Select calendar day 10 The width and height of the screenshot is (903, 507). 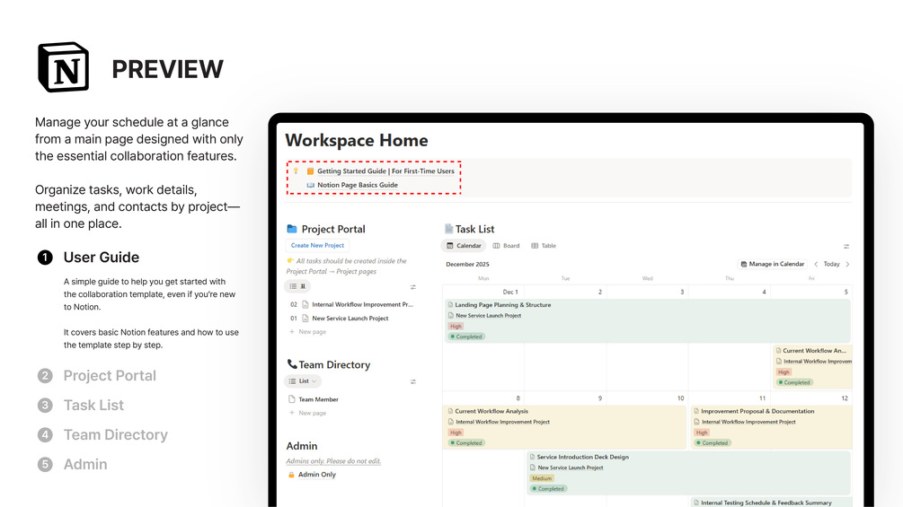pyautogui.click(x=681, y=398)
